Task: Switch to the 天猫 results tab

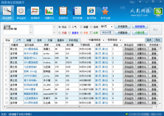Action: (x=50, y=40)
